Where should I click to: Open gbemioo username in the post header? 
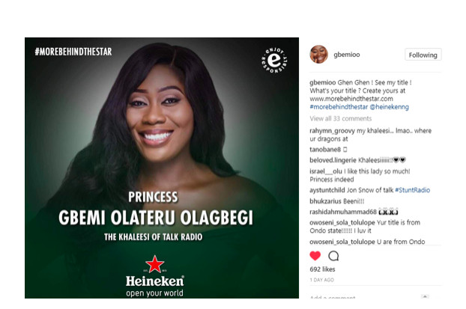[347, 55]
